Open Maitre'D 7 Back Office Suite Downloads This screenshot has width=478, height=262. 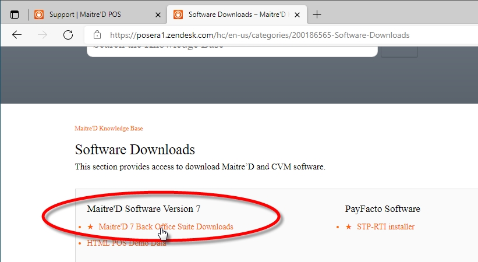tap(165, 226)
